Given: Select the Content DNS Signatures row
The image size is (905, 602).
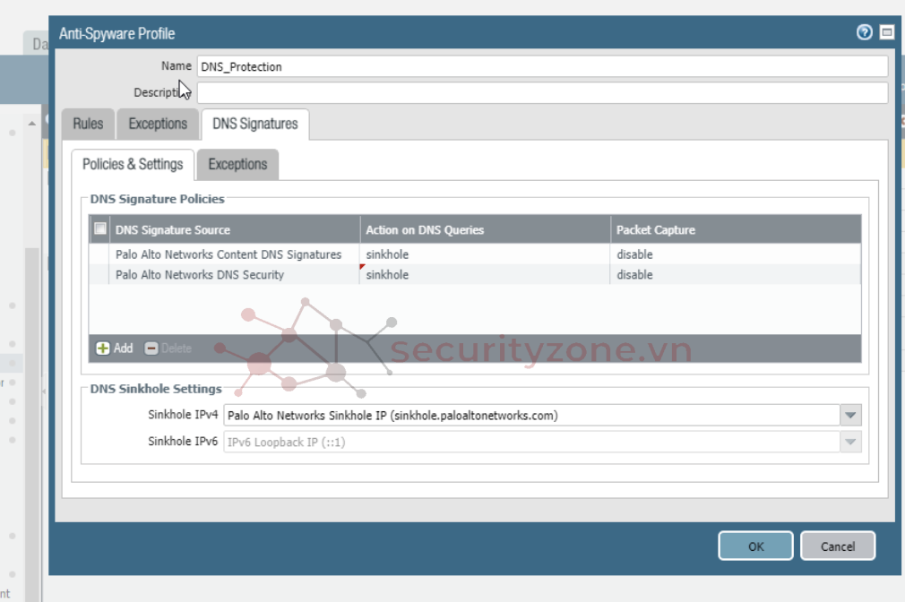Looking at the screenshot, I should (x=228, y=254).
